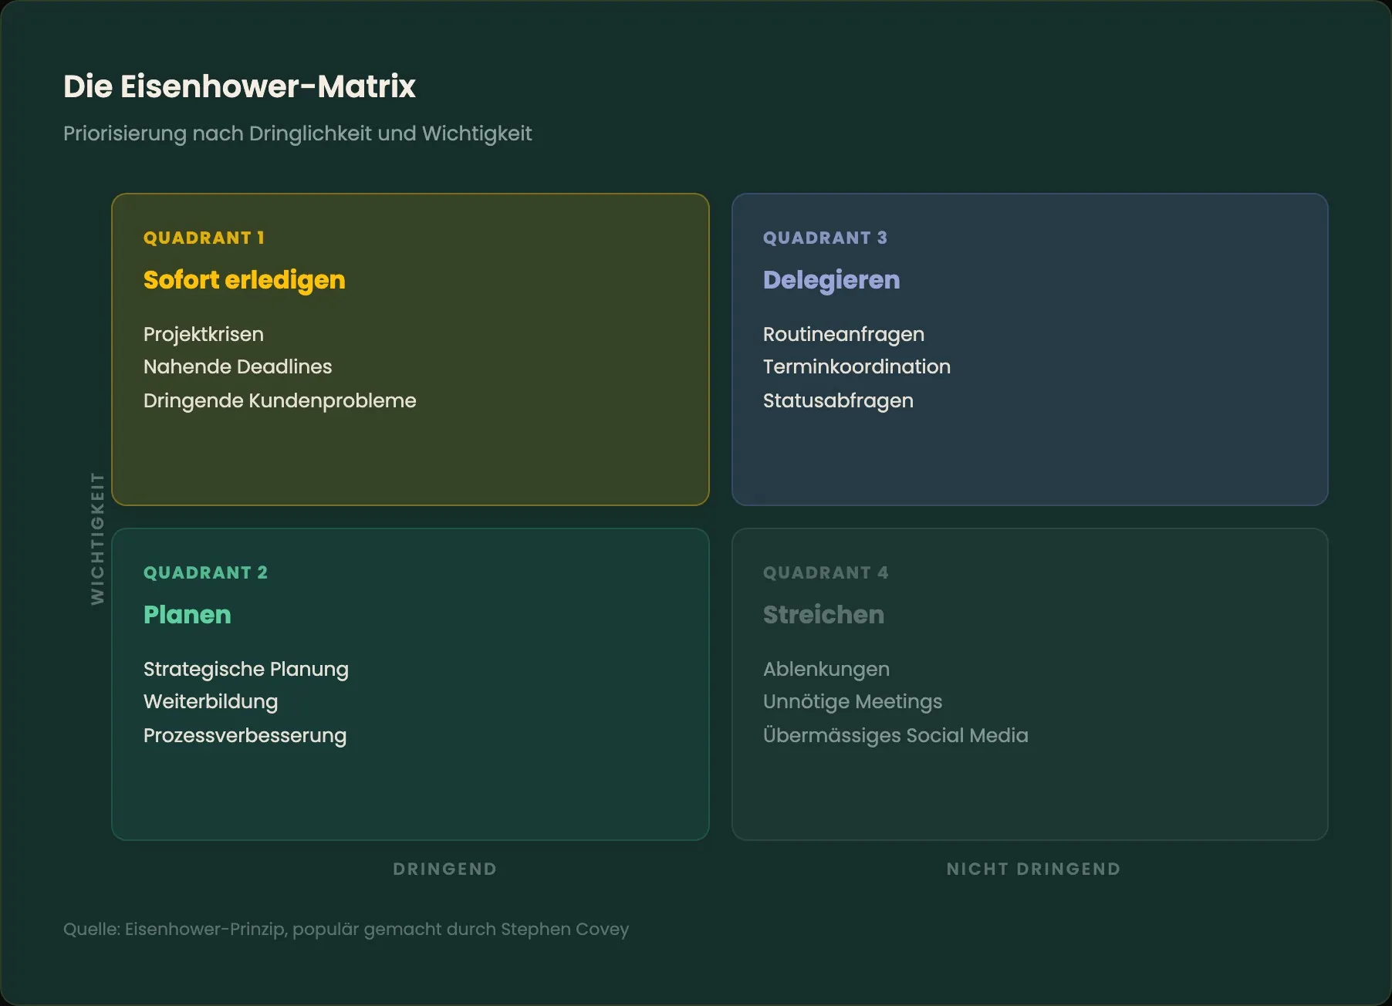Viewport: 1392px width, 1006px height.
Task: Select the subtitle about Dringlichkeit und Wichtigkeit
Action: (297, 133)
